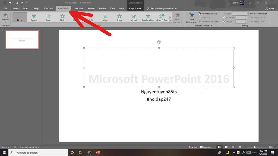This screenshot has width=278, height=156.
Task: Click the Nguyentuyen85ts subtitle text
Action: (159, 92)
